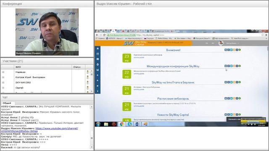This screenshot has width=269, height=151.
Task: Click green share icon beside Внимание!
Action: click(240, 50)
